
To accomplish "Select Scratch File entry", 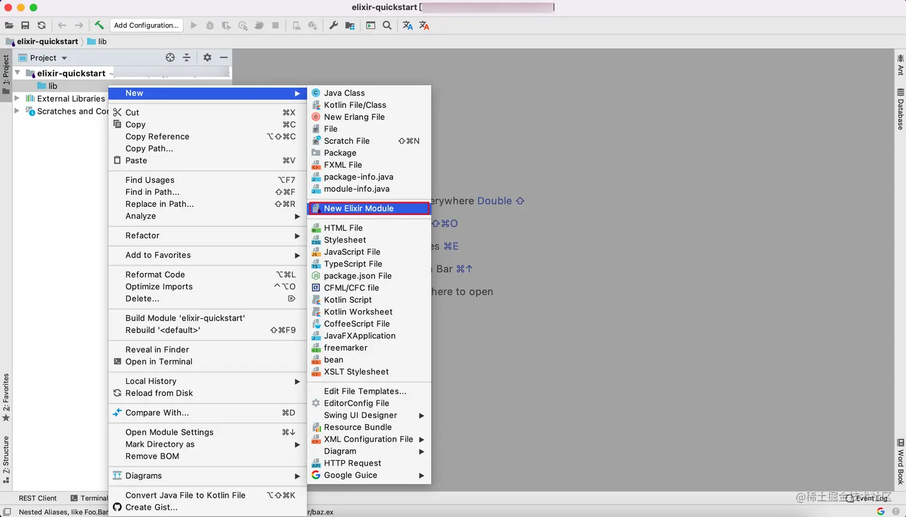I will pos(369,141).
